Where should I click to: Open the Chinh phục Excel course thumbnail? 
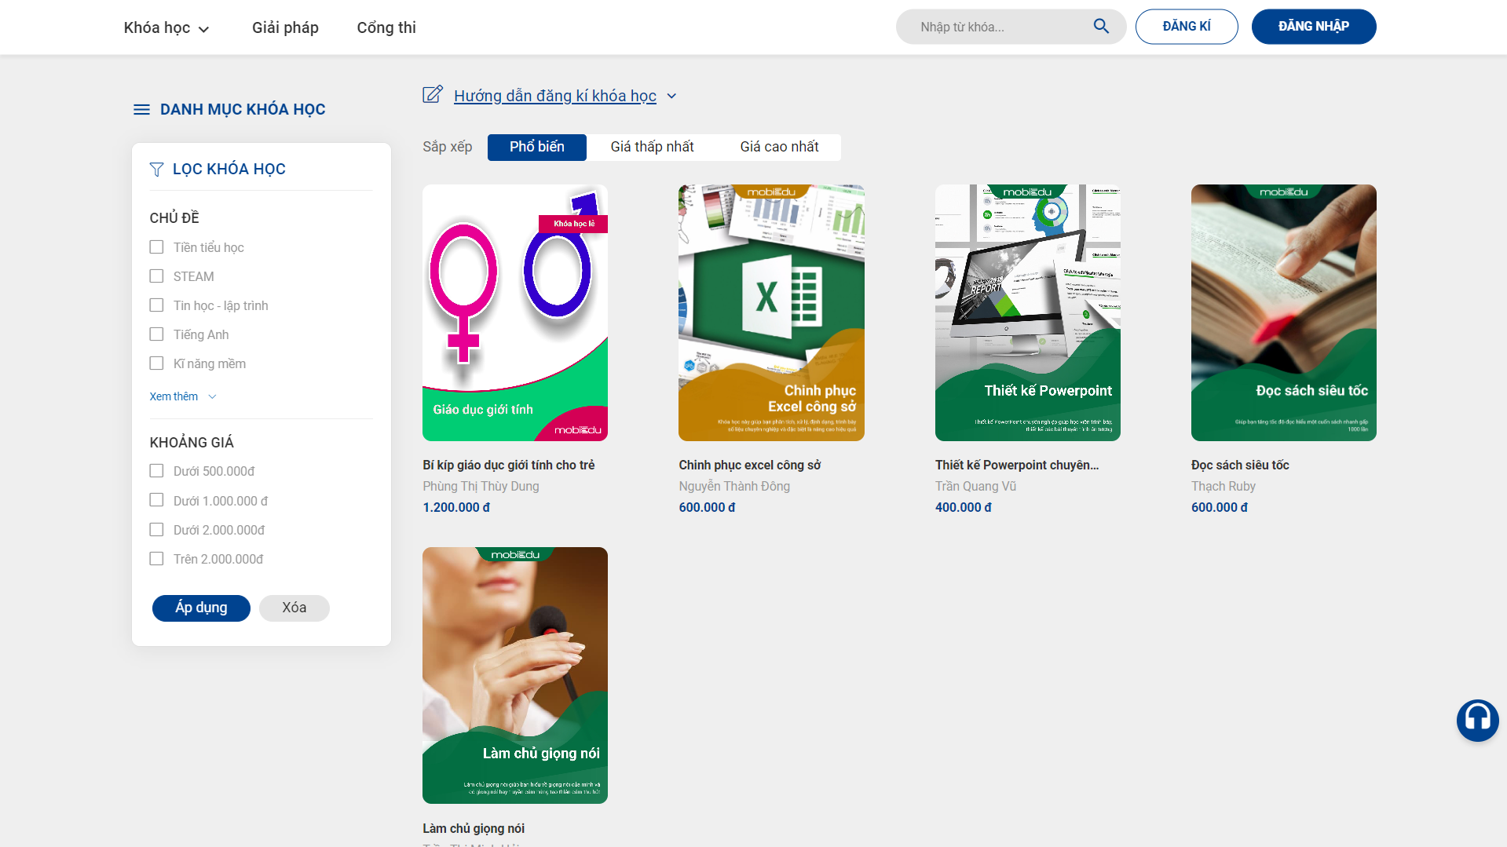coord(771,312)
